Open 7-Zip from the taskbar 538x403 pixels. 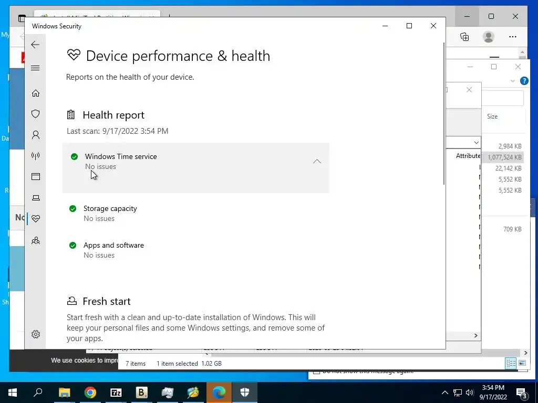pyautogui.click(x=116, y=393)
